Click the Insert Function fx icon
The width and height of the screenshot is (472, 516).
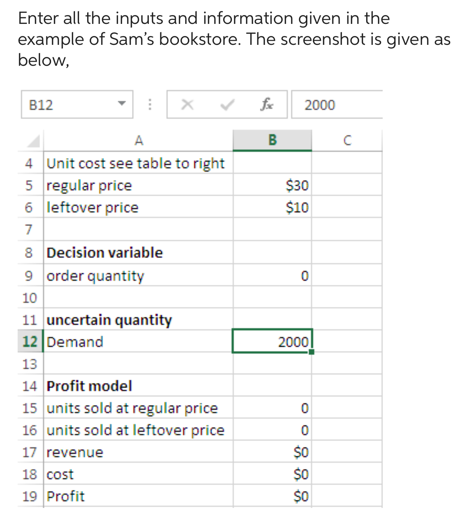pyautogui.click(x=267, y=104)
